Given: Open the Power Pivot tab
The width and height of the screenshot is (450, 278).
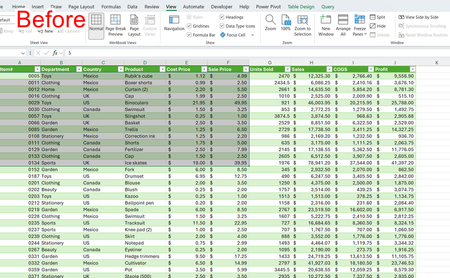Looking at the screenshot, I should click(x=268, y=7).
